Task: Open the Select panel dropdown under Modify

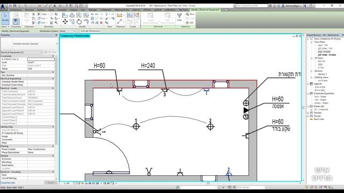Action: click(x=5, y=27)
